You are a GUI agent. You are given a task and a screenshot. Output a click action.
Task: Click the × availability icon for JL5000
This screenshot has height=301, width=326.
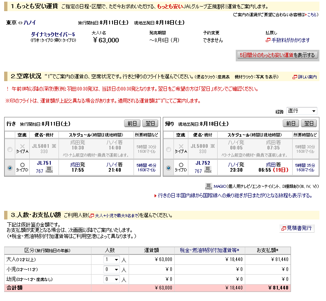pos(181,146)
